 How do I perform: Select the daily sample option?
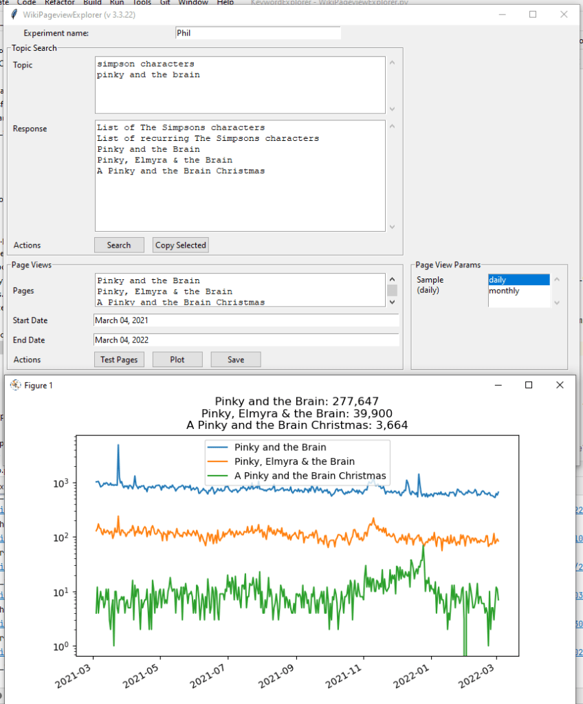[x=518, y=280]
